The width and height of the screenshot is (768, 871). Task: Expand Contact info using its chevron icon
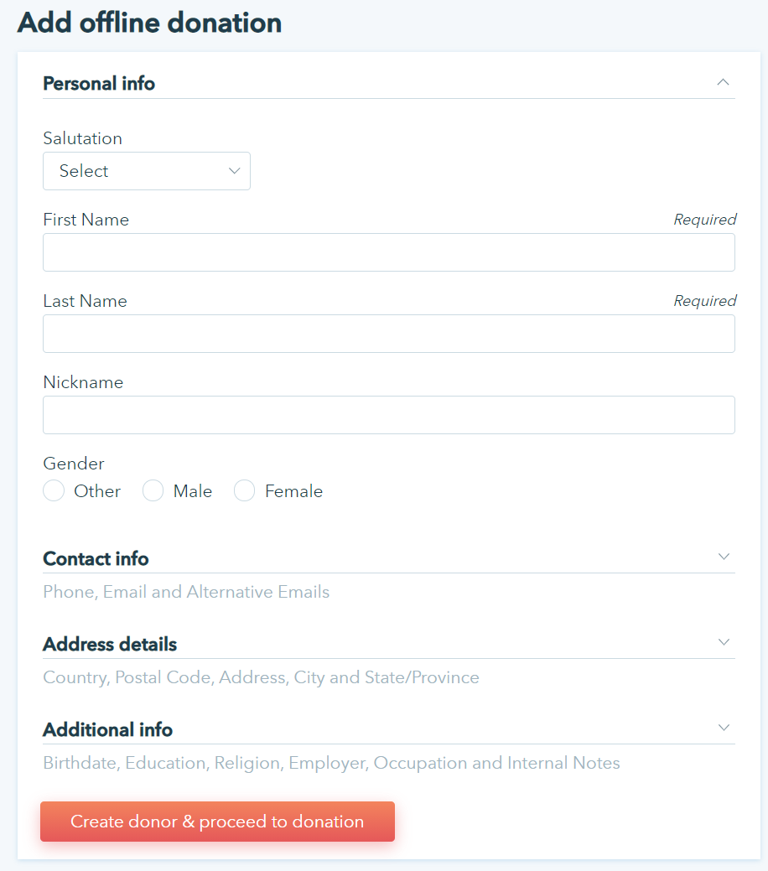(724, 557)
